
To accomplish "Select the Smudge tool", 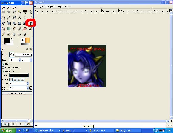I will (19, 34).
